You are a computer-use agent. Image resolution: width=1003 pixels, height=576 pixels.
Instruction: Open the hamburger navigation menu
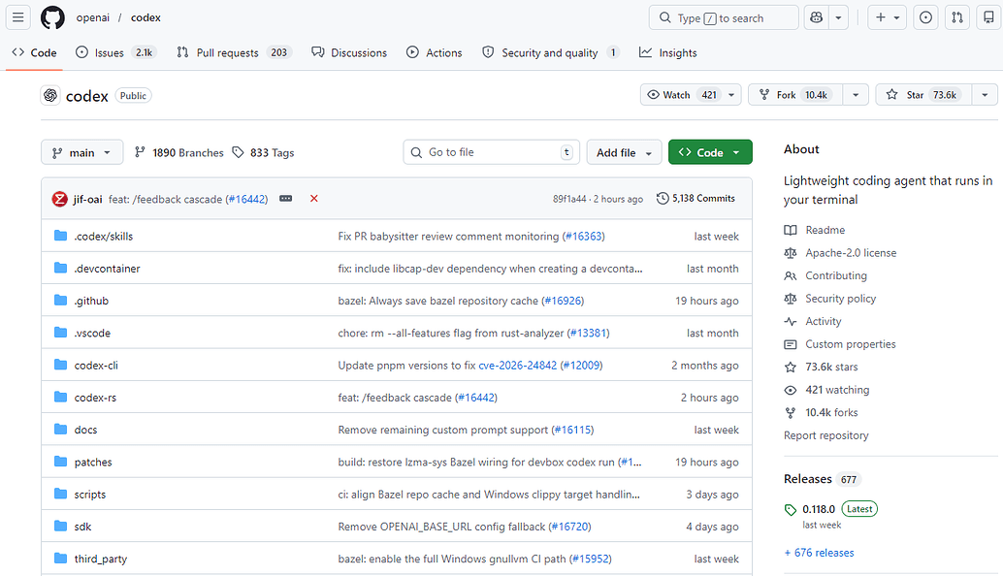coord(17,17)
